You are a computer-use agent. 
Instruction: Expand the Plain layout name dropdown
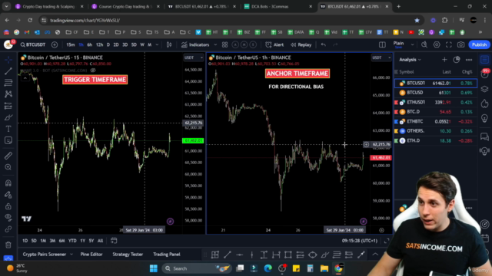tap(412, 44)
